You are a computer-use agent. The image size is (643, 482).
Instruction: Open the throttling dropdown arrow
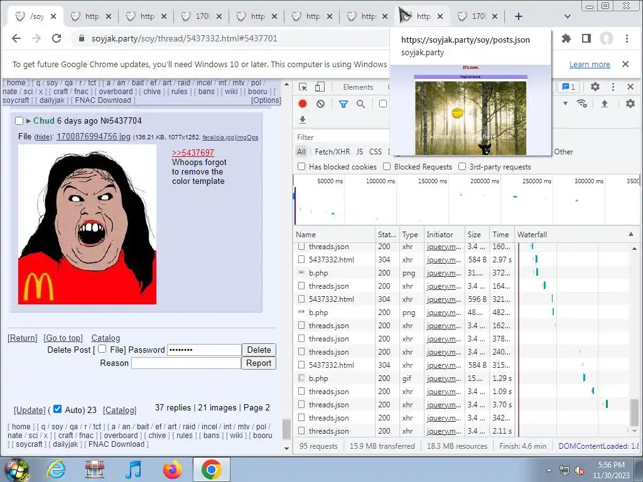[565, 104]
